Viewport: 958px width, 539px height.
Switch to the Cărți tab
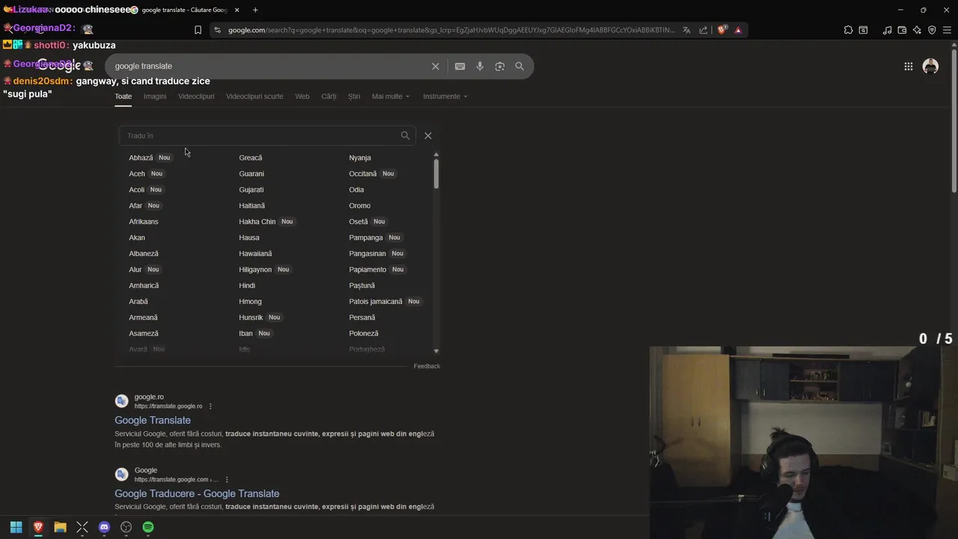pos(329,97)
